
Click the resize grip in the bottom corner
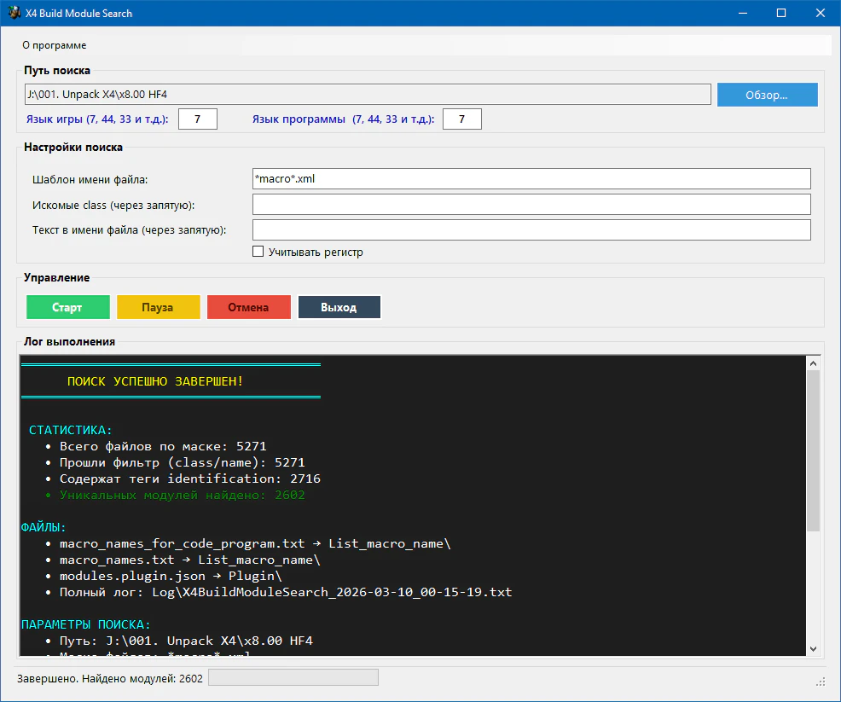coord(821,682)
